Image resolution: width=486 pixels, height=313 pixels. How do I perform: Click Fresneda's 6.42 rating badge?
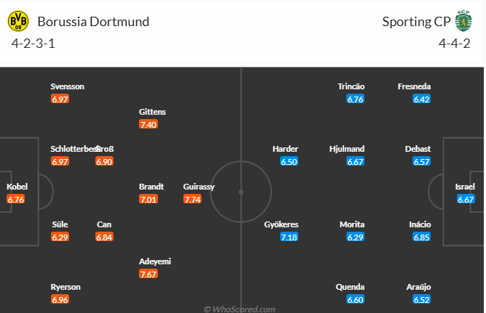422,99
